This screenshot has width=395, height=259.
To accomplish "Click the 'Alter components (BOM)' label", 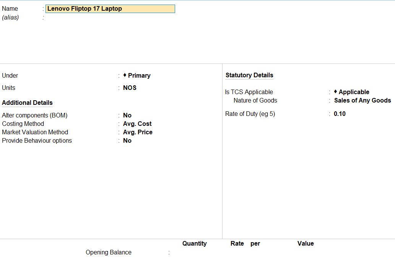I will pos(35,116).
